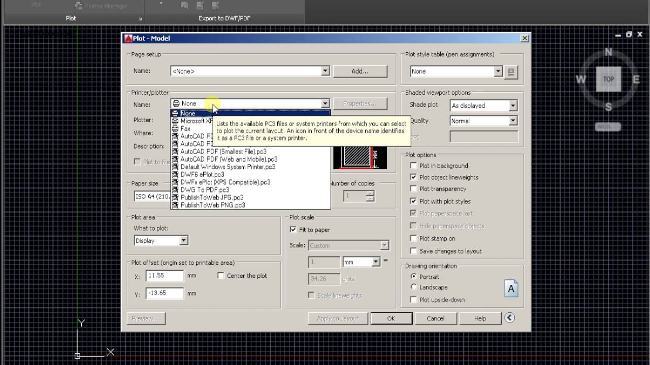
Task: Click the Export to PDF ribbon icon
Action: pyautogui.click(x=215, y=6)
